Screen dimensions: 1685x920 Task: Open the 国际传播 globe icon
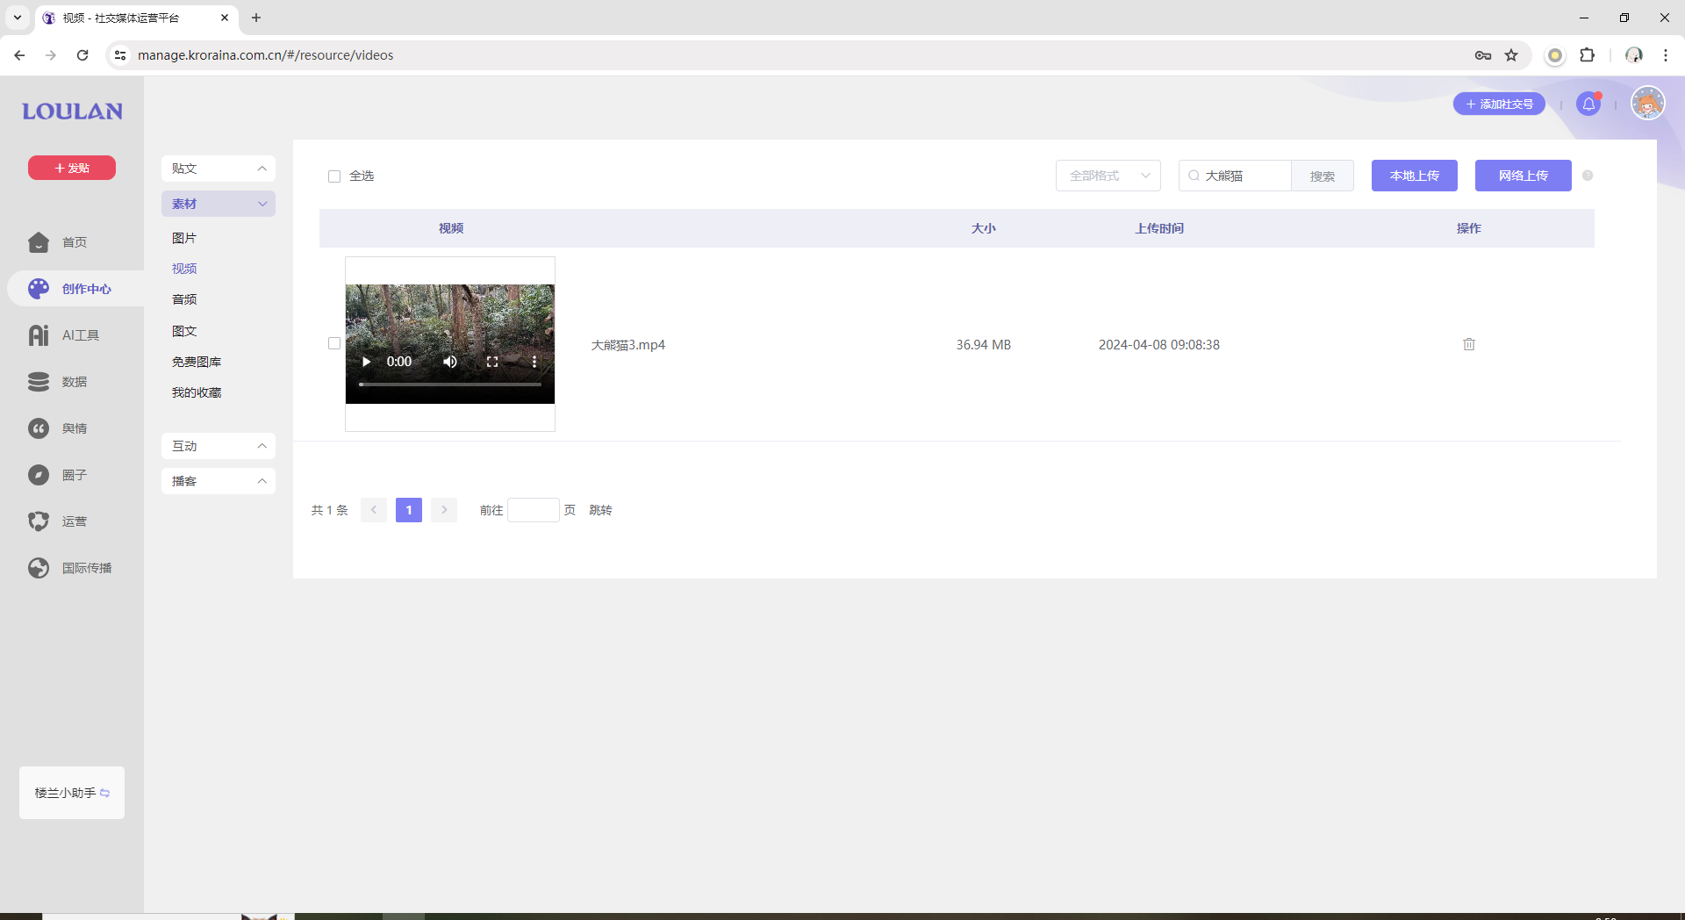39,568
